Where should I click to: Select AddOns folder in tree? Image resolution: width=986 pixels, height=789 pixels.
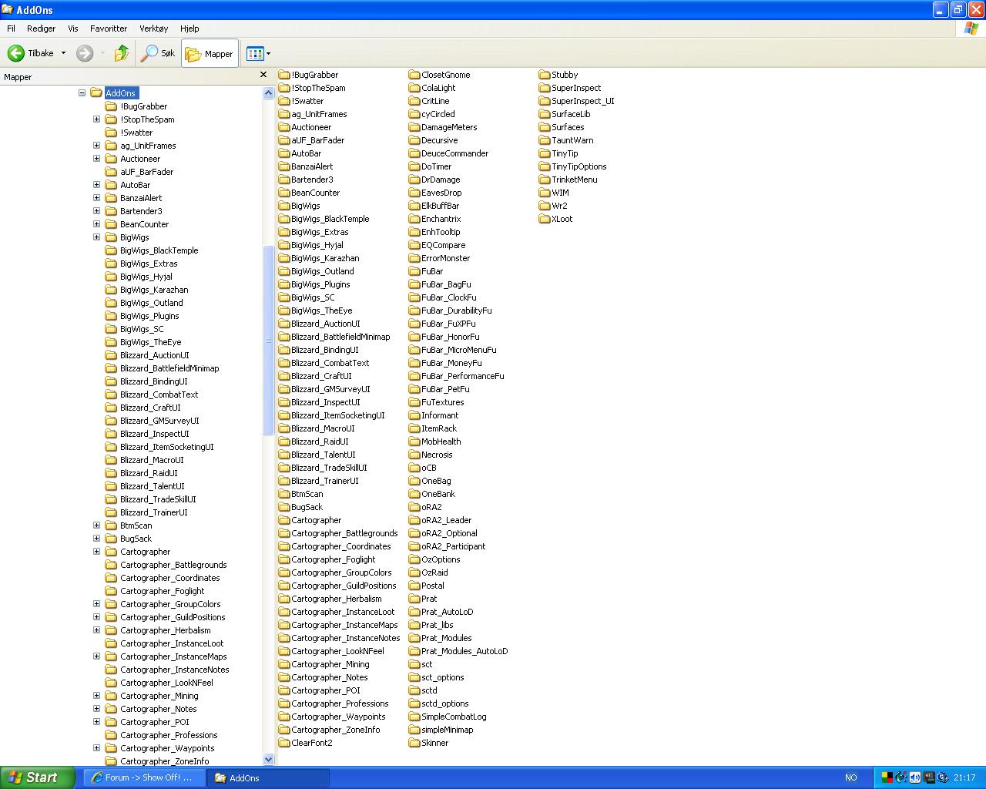tap(120, 93)
